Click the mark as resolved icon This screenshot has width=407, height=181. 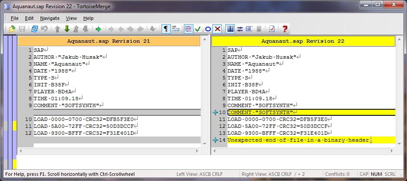tap(153, 29)
